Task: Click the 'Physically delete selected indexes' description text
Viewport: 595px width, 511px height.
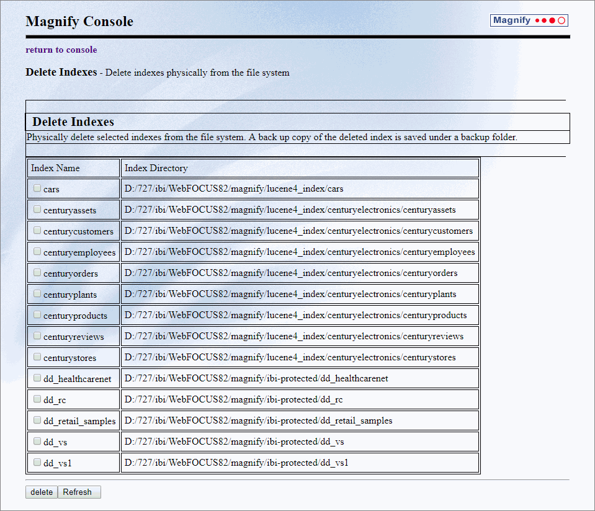Action: pos(272,137)
